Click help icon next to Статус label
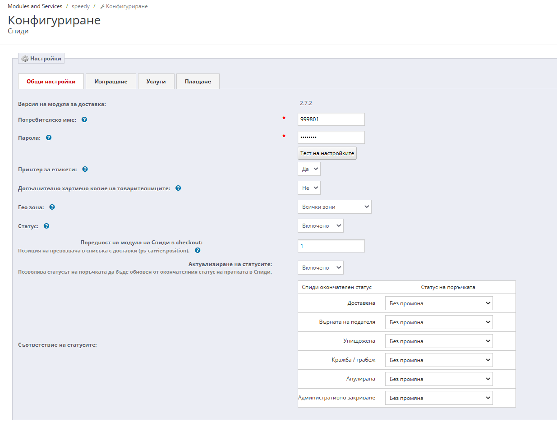 click(x=46, y=226)
